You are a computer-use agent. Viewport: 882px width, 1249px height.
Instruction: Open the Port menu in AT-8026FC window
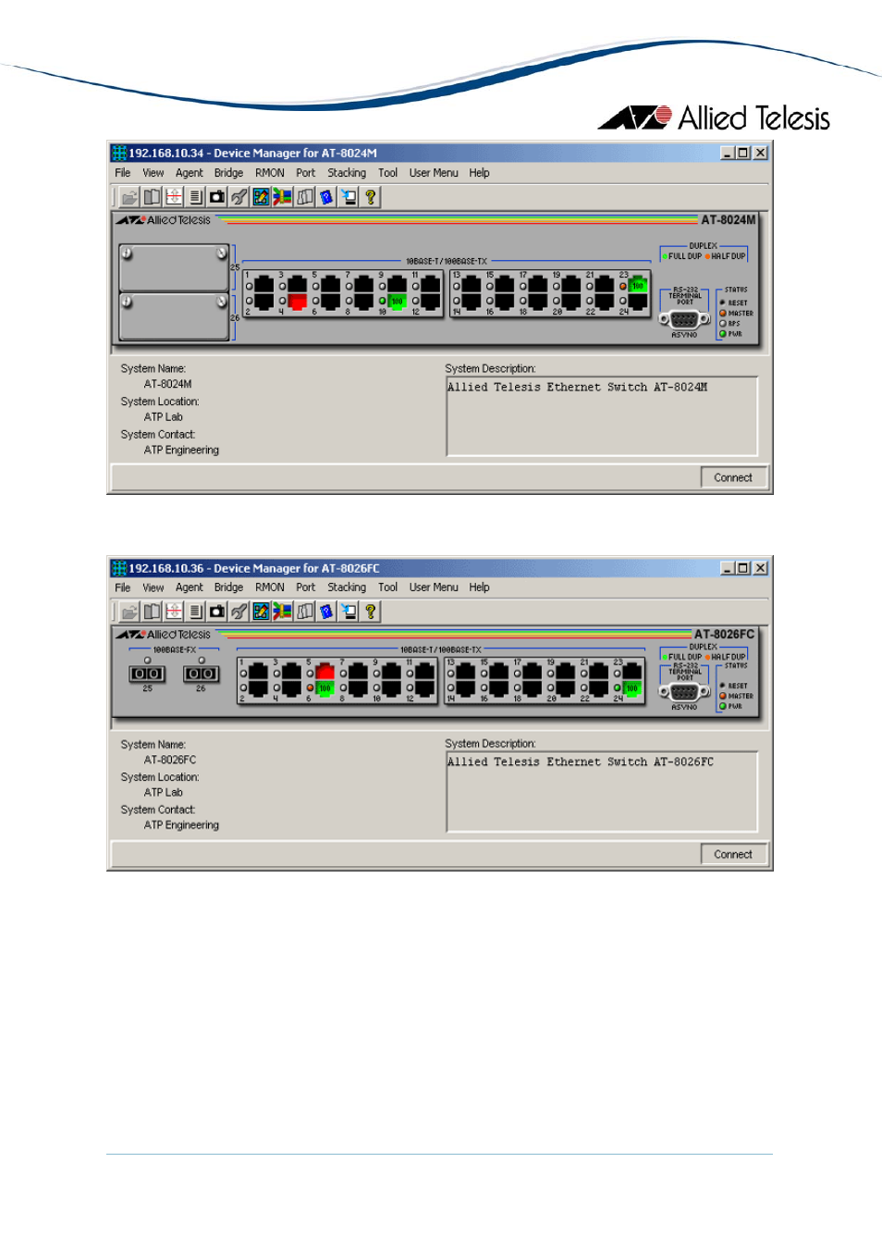pyautogui.click(x=306, y=587)
